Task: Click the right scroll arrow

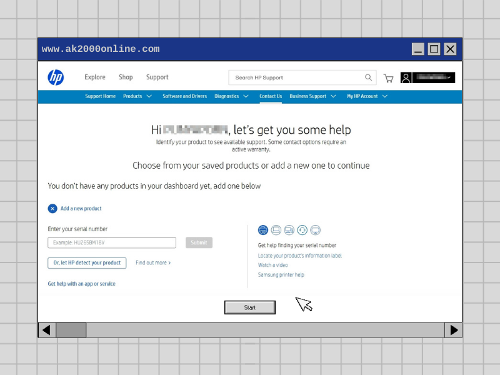Action: pyautogui.click(x=454, y=330)
